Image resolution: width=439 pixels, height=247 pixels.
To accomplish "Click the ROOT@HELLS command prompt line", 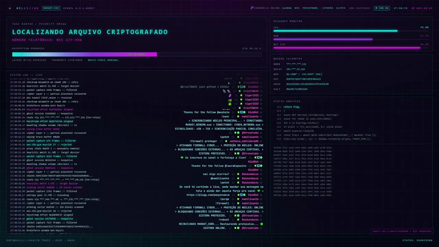I will (40, 240).
